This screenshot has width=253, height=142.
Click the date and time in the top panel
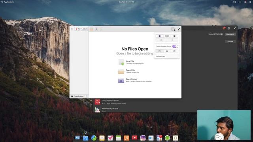click(126, 2)
